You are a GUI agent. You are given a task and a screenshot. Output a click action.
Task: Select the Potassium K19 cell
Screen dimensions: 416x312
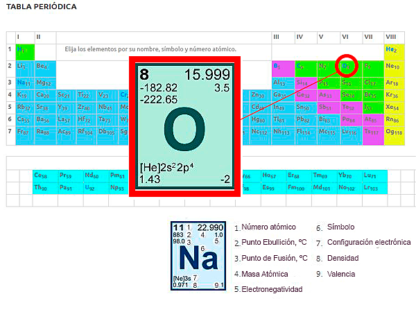25,96
